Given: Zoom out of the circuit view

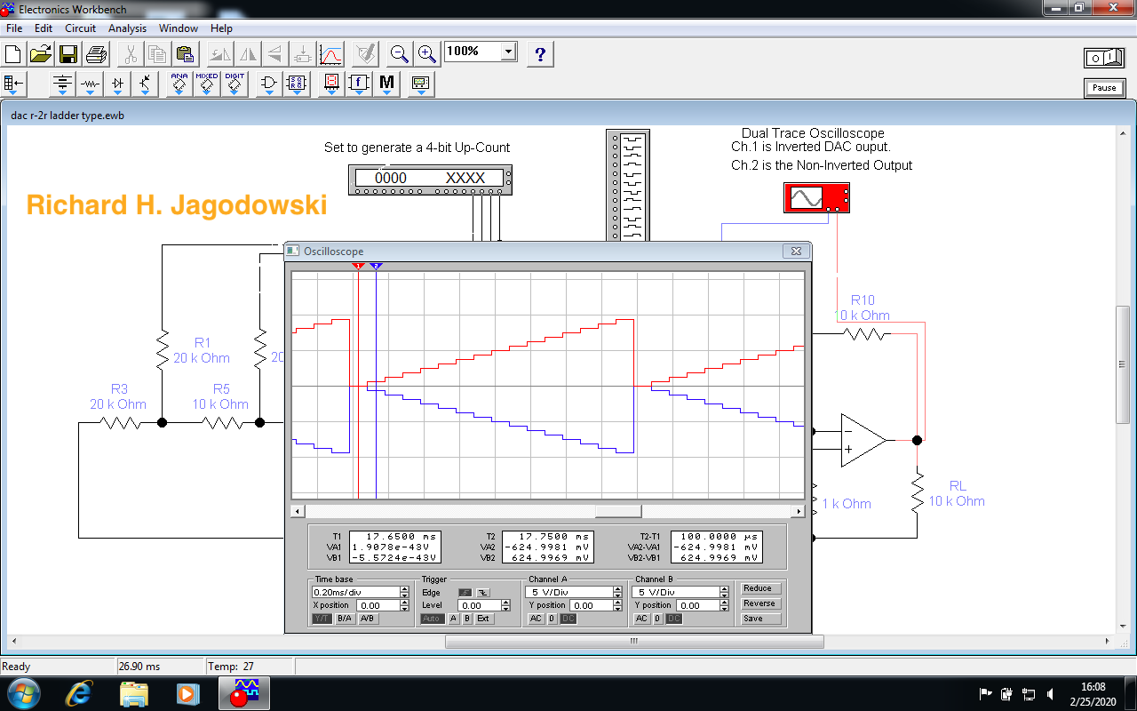Looking at the screenshot, I should [x=400, y=54].
